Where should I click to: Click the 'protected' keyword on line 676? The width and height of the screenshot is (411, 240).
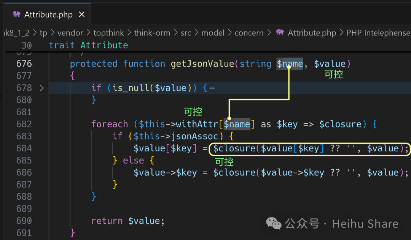(94, 64)
